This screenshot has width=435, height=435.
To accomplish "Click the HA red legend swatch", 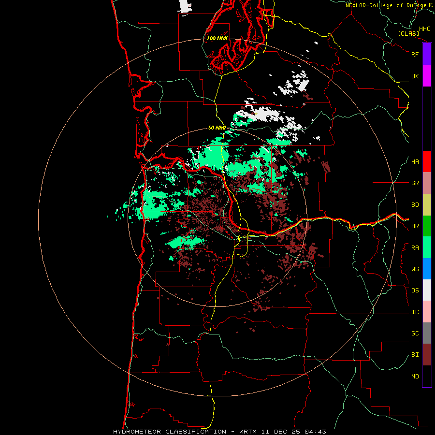I will 427,161.
